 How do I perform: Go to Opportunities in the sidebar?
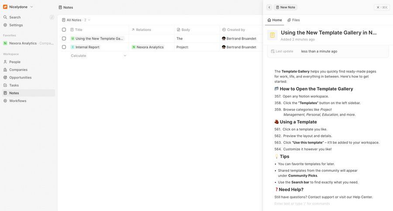20,77
